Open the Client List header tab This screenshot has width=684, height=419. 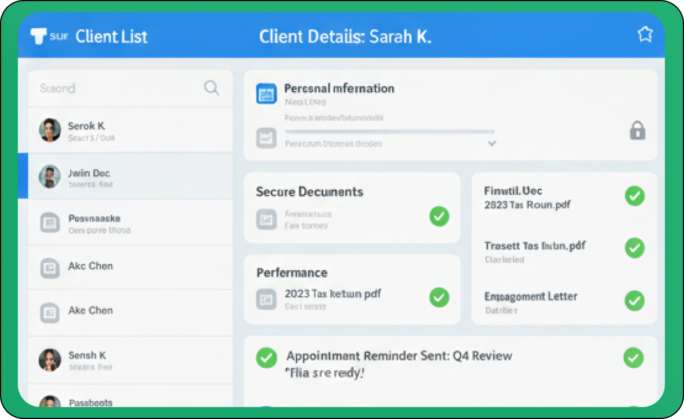pyautogui.click(x=111, y=37)
